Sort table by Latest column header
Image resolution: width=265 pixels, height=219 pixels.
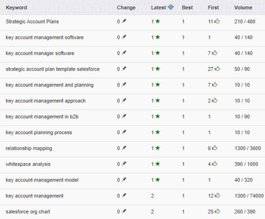pos(159,8)
